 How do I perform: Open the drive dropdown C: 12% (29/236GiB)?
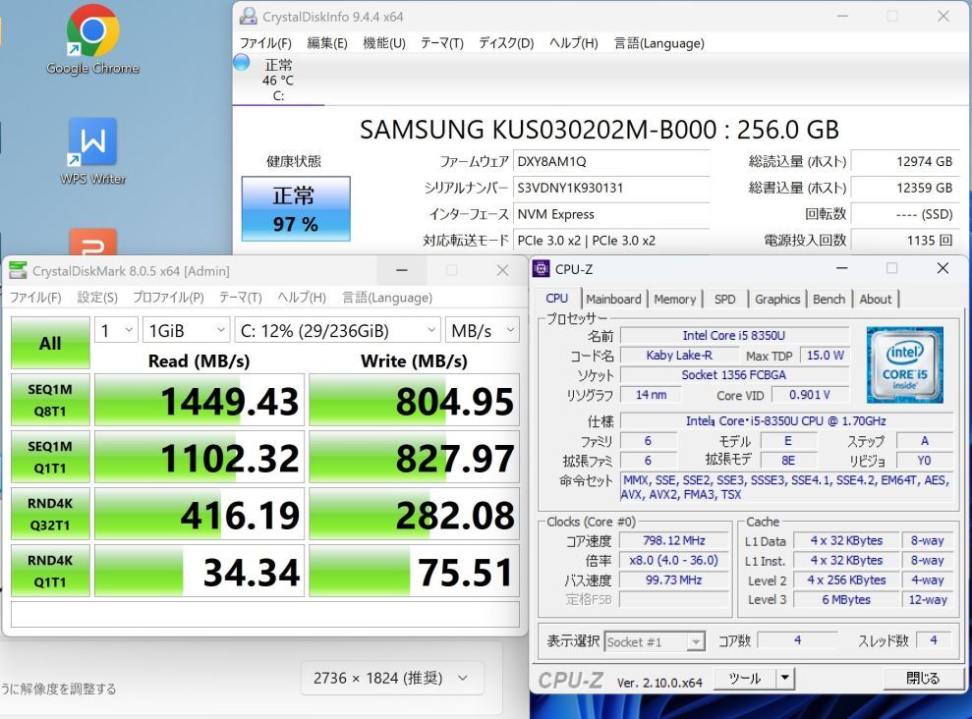tap(337, 330)
